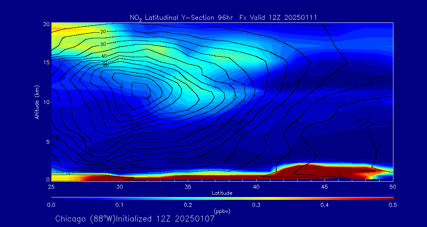Screen dimensions: 427x227
Task: Click the '(ppbv)' units label
Action: [222, 212]
